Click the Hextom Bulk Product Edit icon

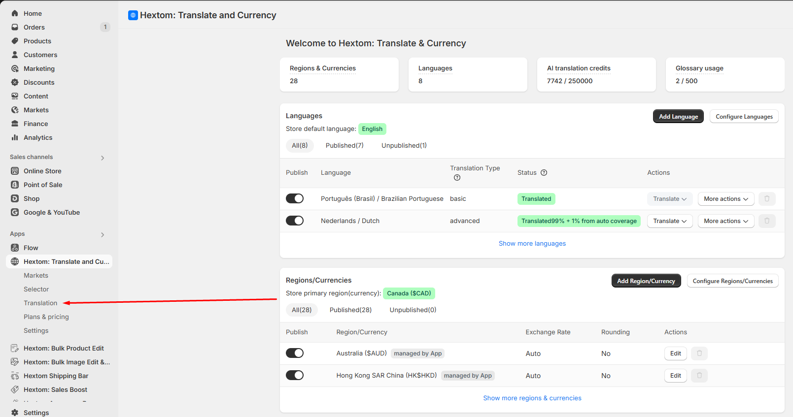coord(15,348)
